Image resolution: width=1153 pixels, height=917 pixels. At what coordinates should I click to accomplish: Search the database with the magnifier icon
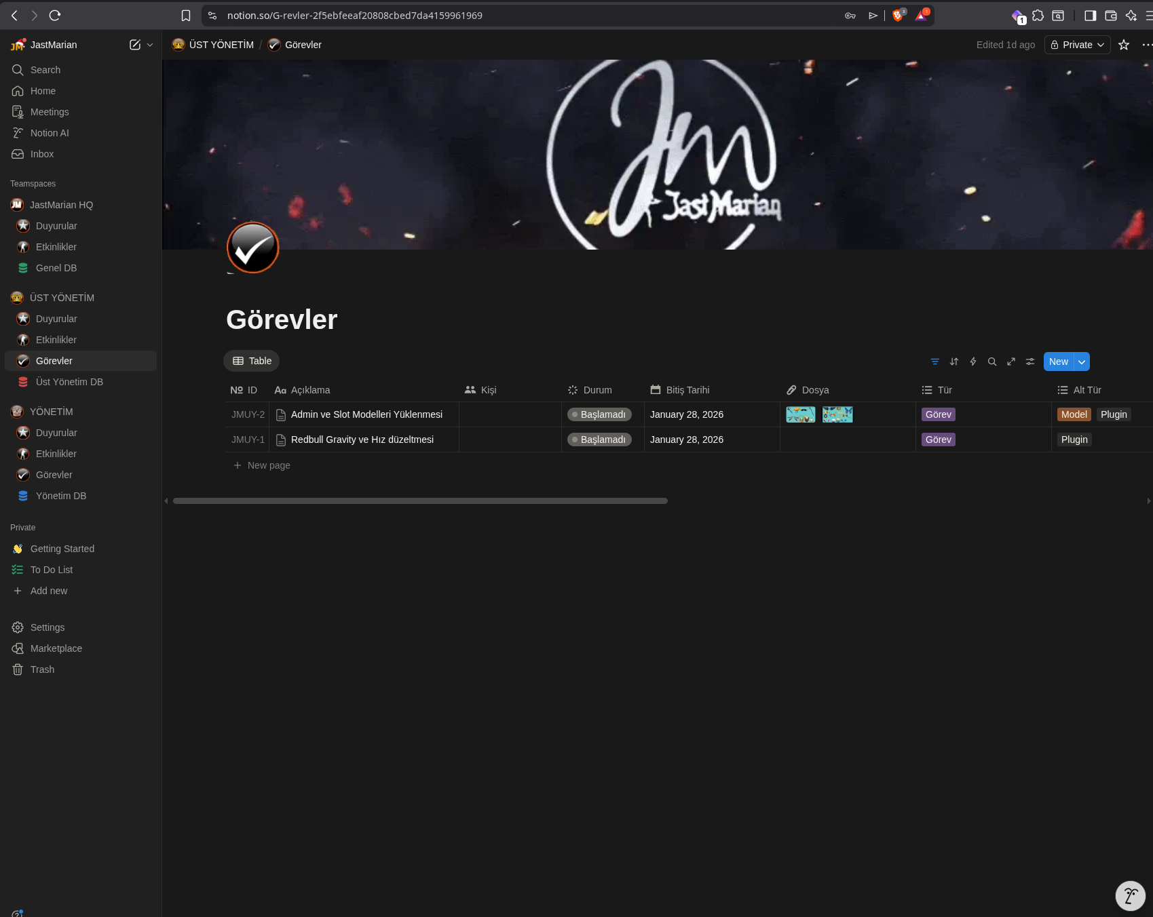tap(992, 362)
